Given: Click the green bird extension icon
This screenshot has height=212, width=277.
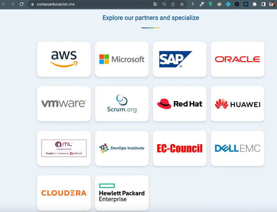Looking at the screenshot, I should (x=211, y=4).
